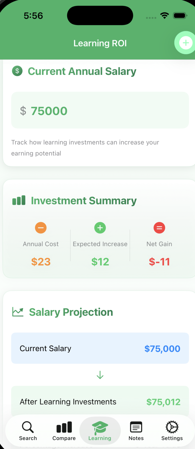Tap the green plus Expected Increase icon

tap(100, 228)
